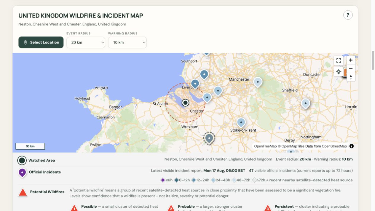Click the 'UNITED KINGDOM WILDFIRE & INCIDENT MAP' heading
Screen dimensions: 375x211
(x=81, y=16)
